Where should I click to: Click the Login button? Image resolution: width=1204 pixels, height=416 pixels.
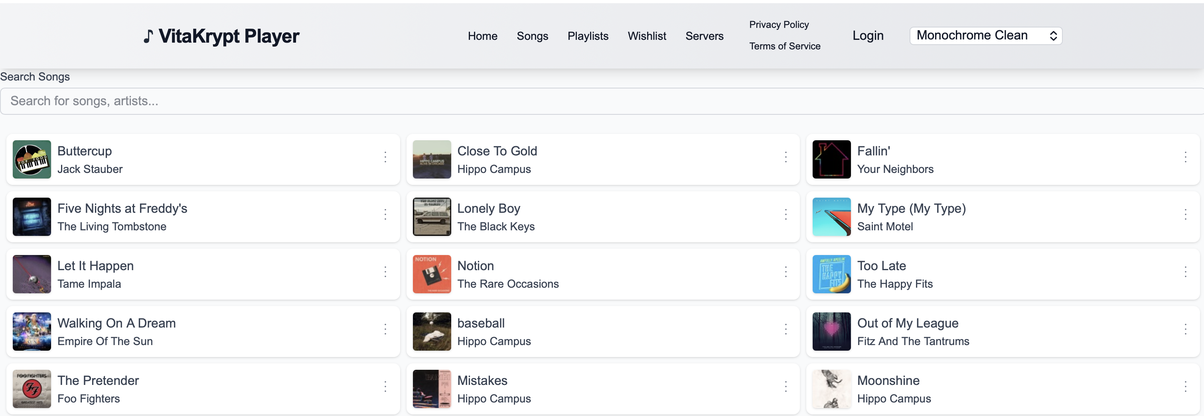pyautogui.click(x=867, y=35)
